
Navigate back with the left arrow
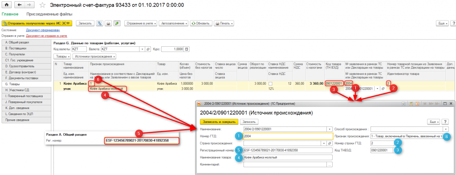click(19, 5)
